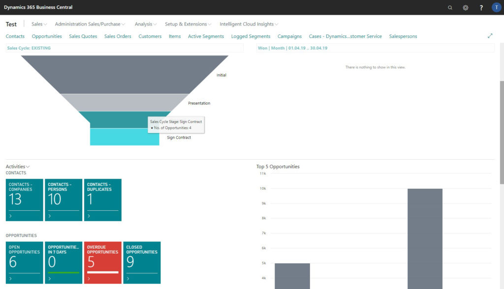Viewport: 504px width, 289px height.
Task: Click the CONTACTS section heading
Action: (x=16, y=173)
